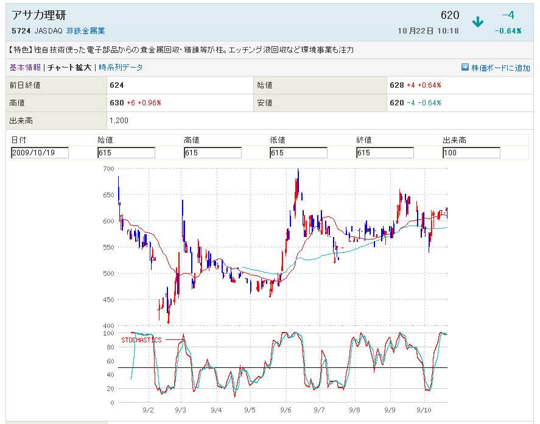The image size is (540, 424).
Task: Click into the 終値 input field
Action: click(x=385, y=153)
